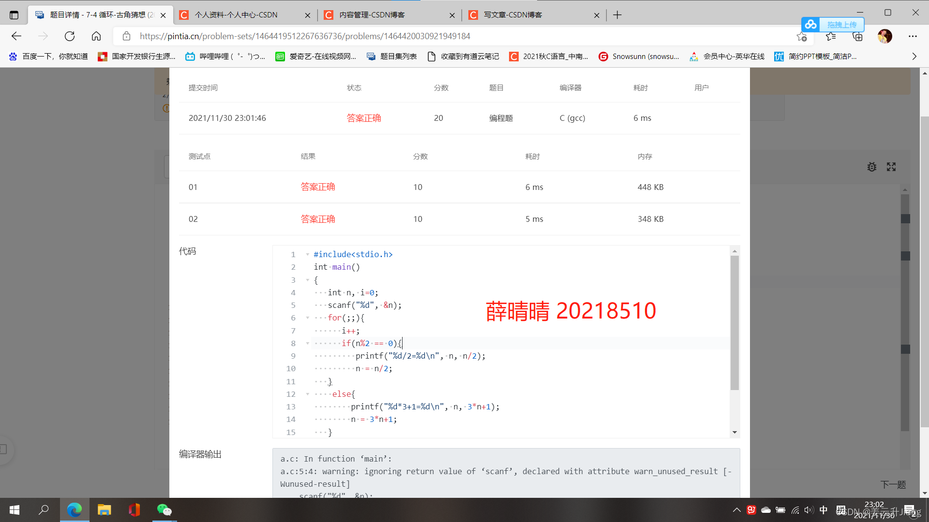Toggle the Chinese input method indicator in the tray
The image size is (929, 522).
[824, 510]
